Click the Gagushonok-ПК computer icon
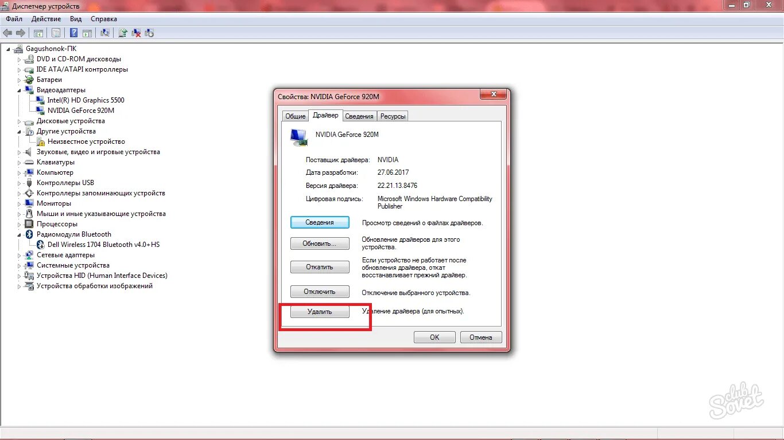 (18, 49)
